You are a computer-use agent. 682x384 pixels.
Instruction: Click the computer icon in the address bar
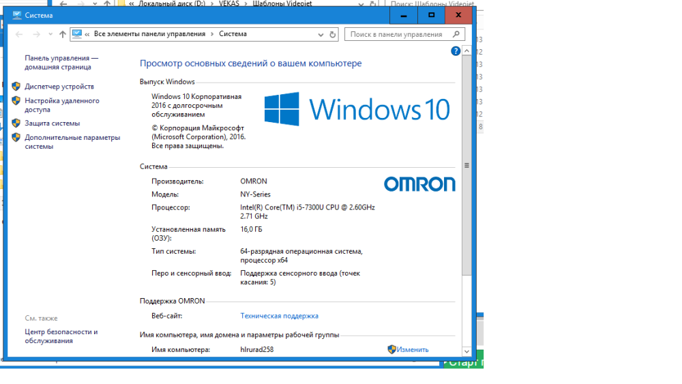point(77,34)
